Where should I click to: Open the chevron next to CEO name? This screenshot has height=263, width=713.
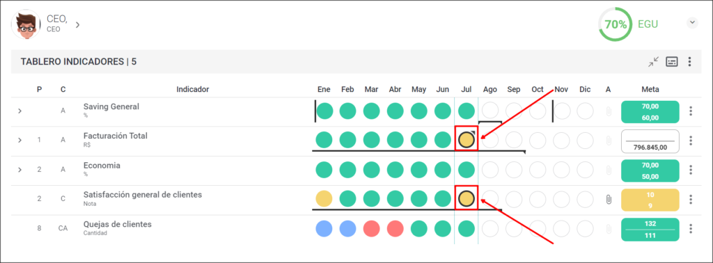(x=78, y=24)
